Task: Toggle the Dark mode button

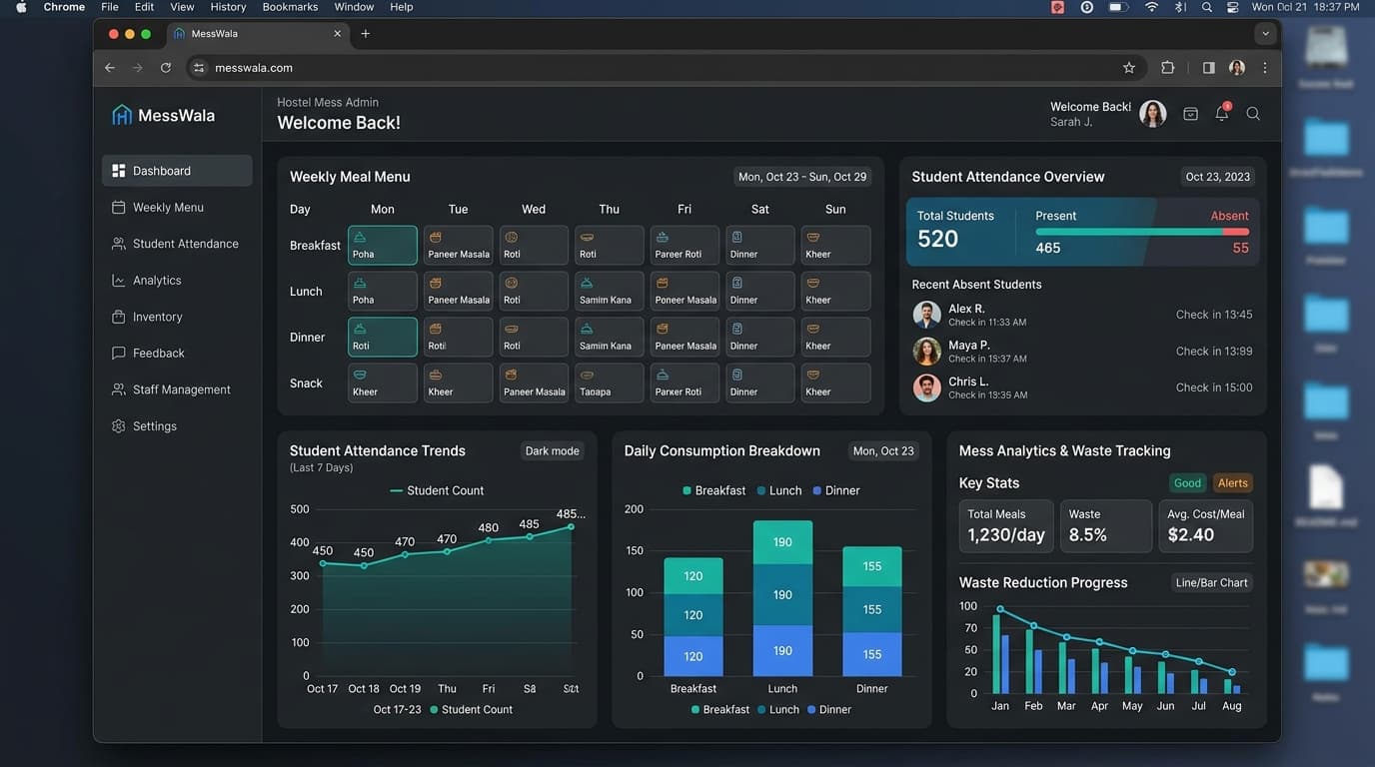Action: pyautogui.click(x=552, y=451)
